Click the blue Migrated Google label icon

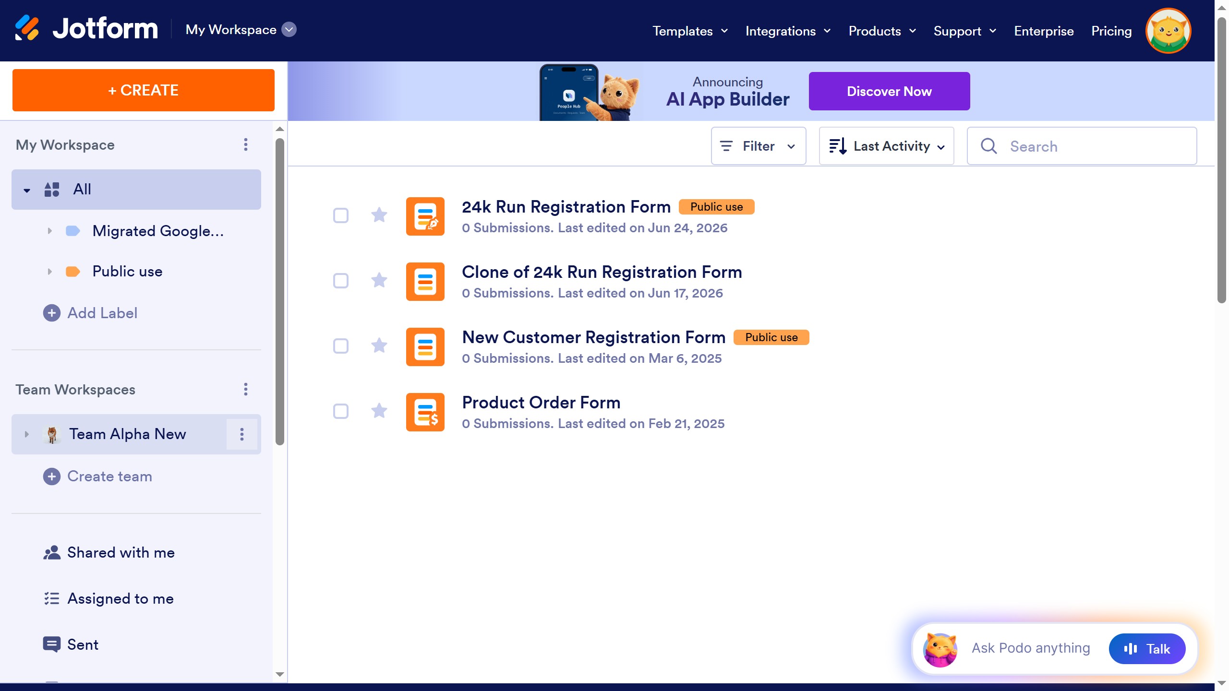tap(73, 231)
